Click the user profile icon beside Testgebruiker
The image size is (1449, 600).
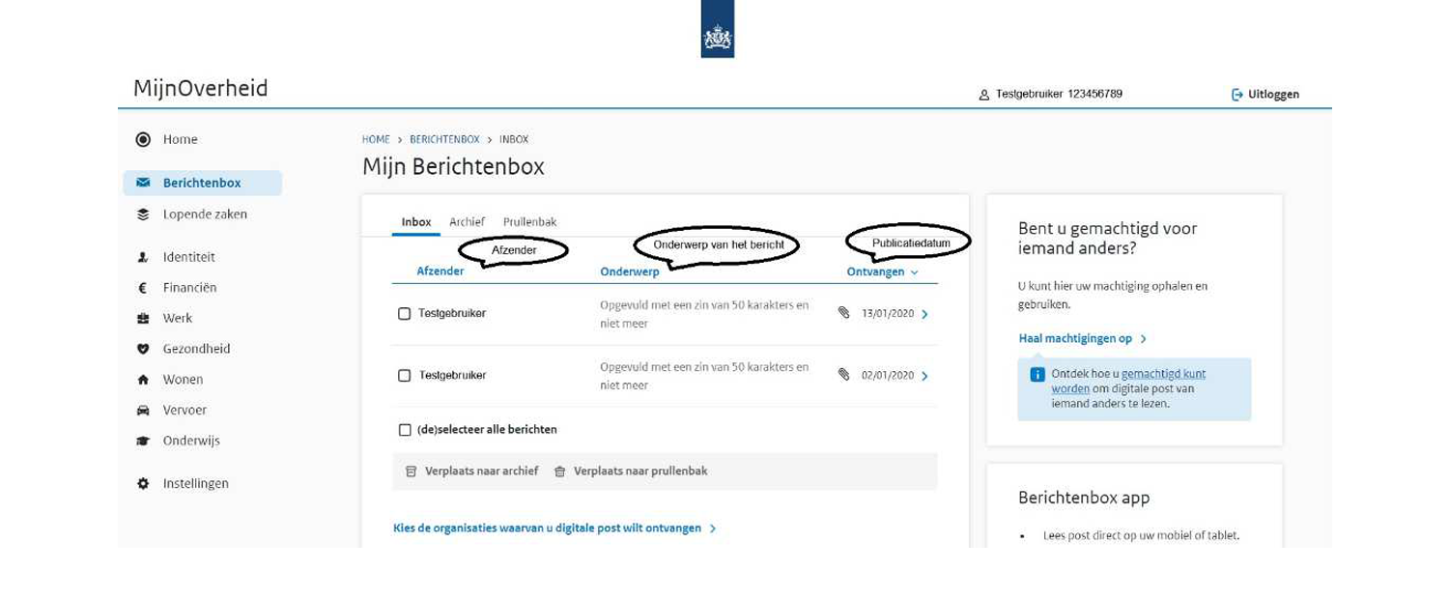[x=984, y=95]
